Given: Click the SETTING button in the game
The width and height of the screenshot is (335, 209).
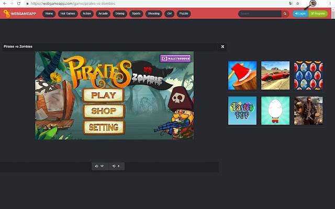Looking at the screenshot, I should click(104, 127).
